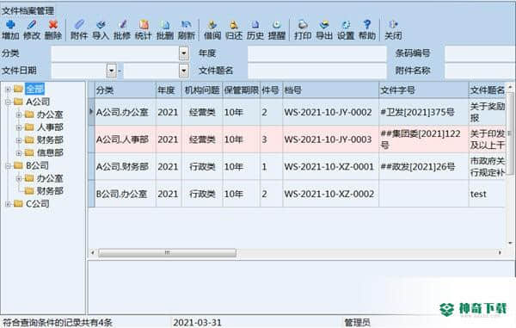516x328 pixels.
Task: Click the 条码编号 input field
Action: pos(480,53)
